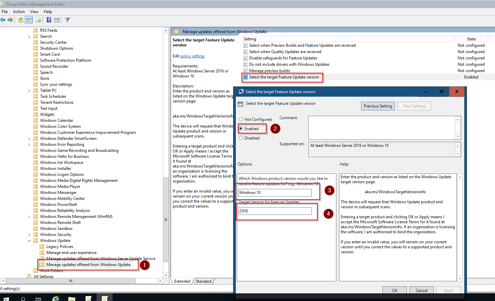This screenshot has height=301, width=495.
Task: Open the Edit policy setting link
Action: (x=192, y=56)
